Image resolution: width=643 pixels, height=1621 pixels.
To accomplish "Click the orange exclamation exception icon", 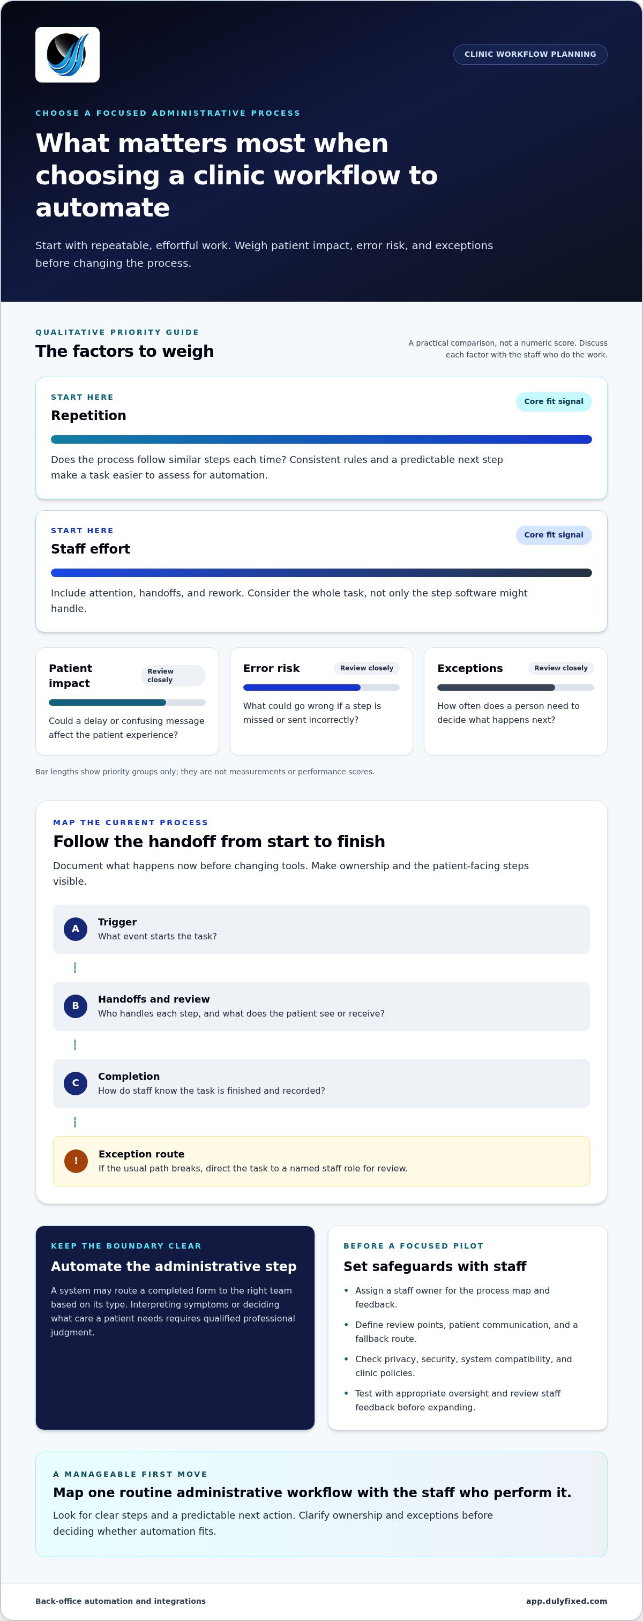I will pyautogui.click(x=76, y=1161).
